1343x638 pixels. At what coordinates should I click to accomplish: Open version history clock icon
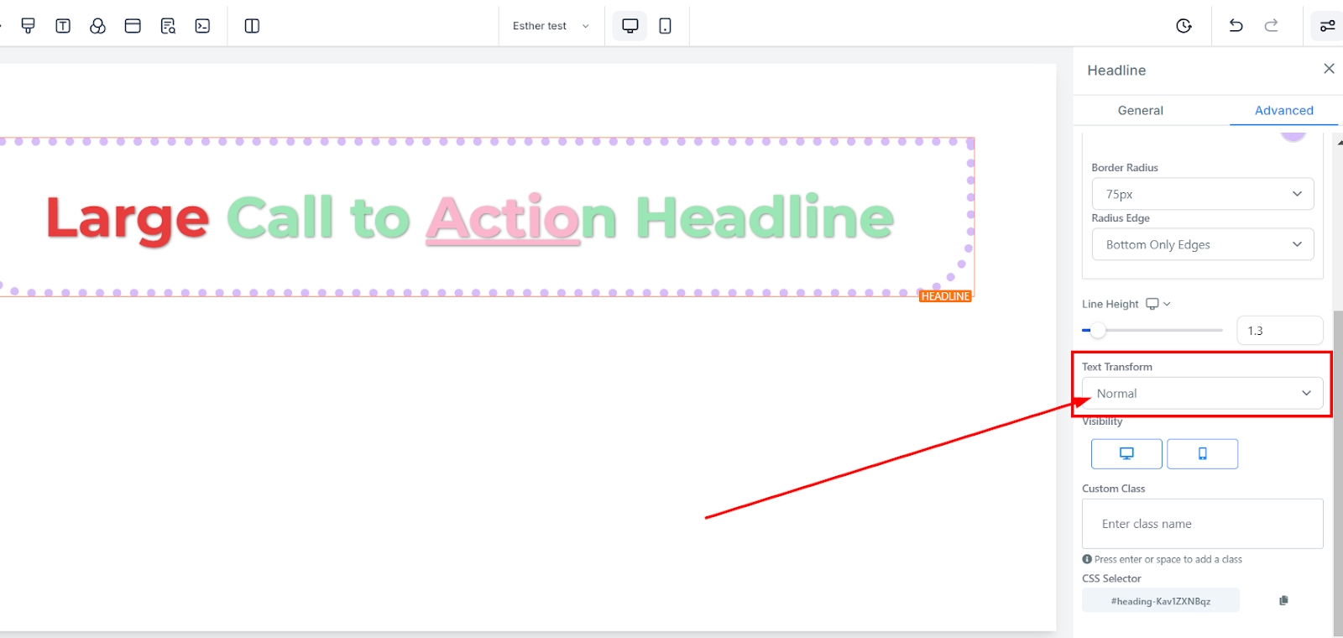pyautogui.click(x=1184, y=26)
